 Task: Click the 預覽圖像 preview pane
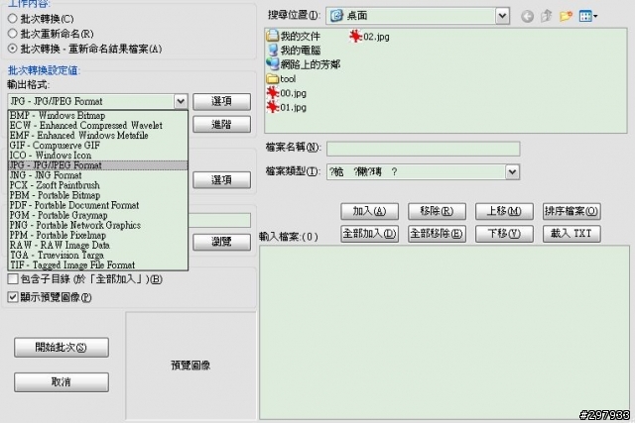[x=190, y=366]
